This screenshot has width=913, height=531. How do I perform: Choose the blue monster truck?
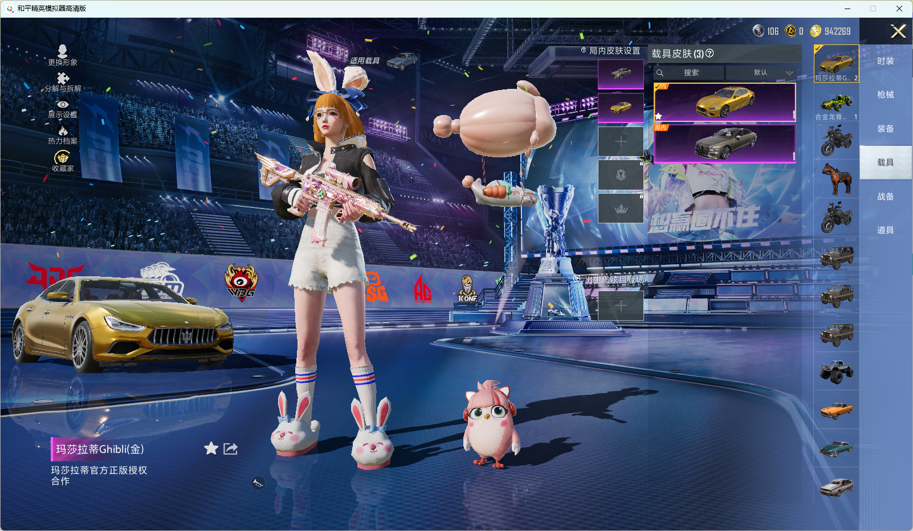coord(837,371)
